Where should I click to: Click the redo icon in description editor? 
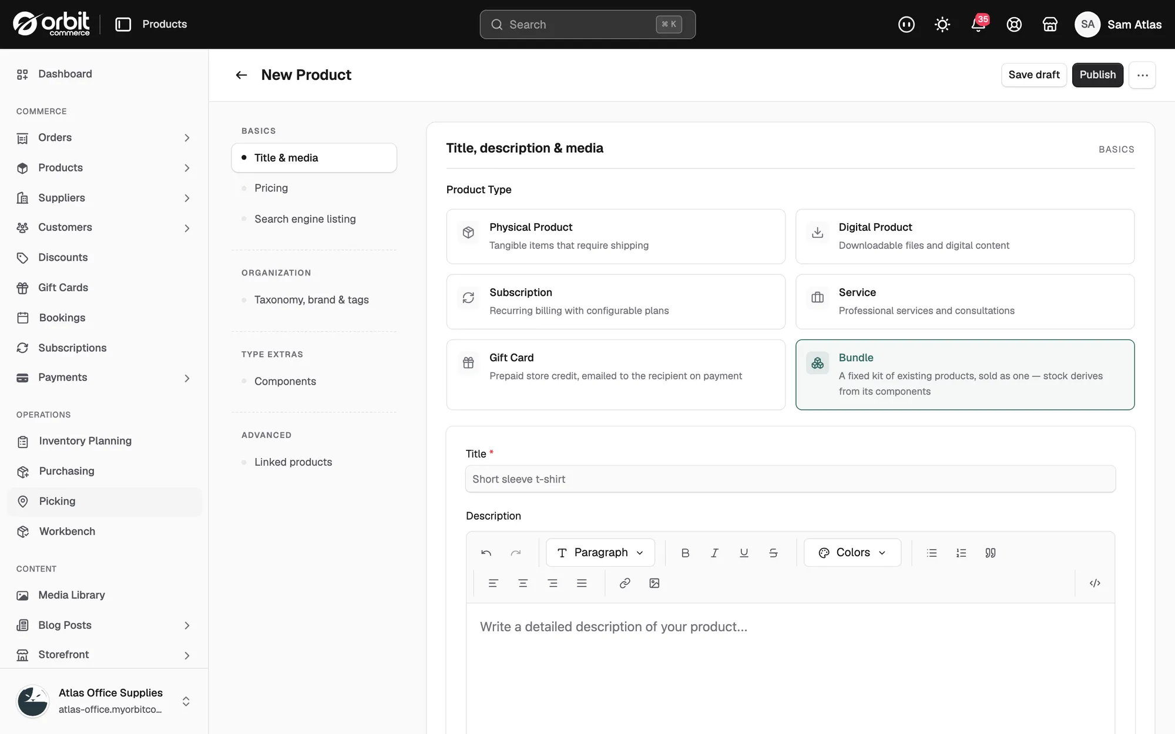pos(516,553)
